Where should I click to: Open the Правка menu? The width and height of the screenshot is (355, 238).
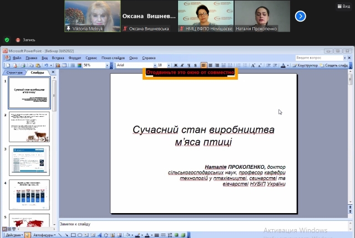point(31,58)
